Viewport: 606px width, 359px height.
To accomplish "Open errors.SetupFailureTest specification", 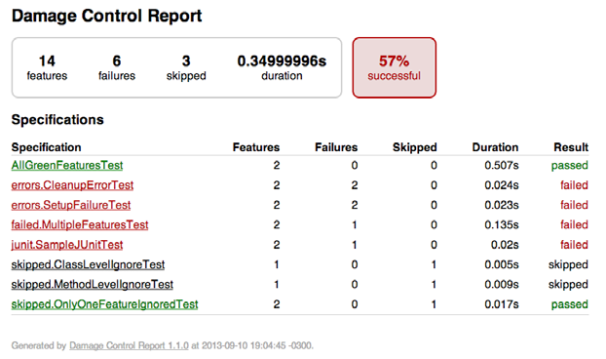I will pyautogui.click(x=71, y=205).
